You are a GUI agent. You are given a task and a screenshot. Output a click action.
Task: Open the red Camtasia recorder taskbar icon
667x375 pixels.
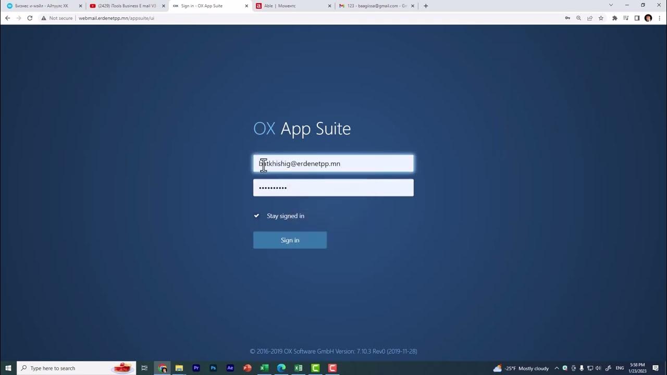pos(332,368)
